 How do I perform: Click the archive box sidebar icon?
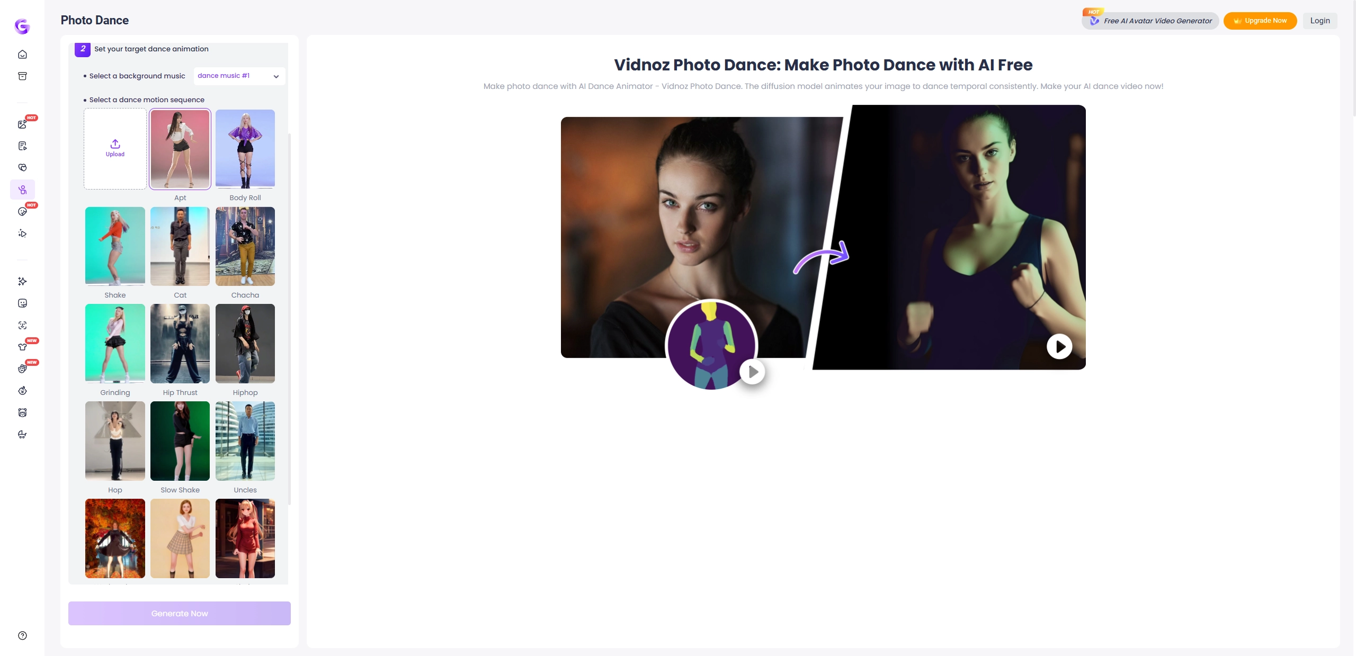22,76
